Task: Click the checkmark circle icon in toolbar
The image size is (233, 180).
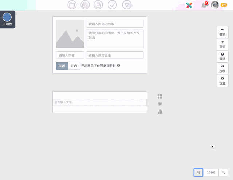Action: [x=112, y=5]
